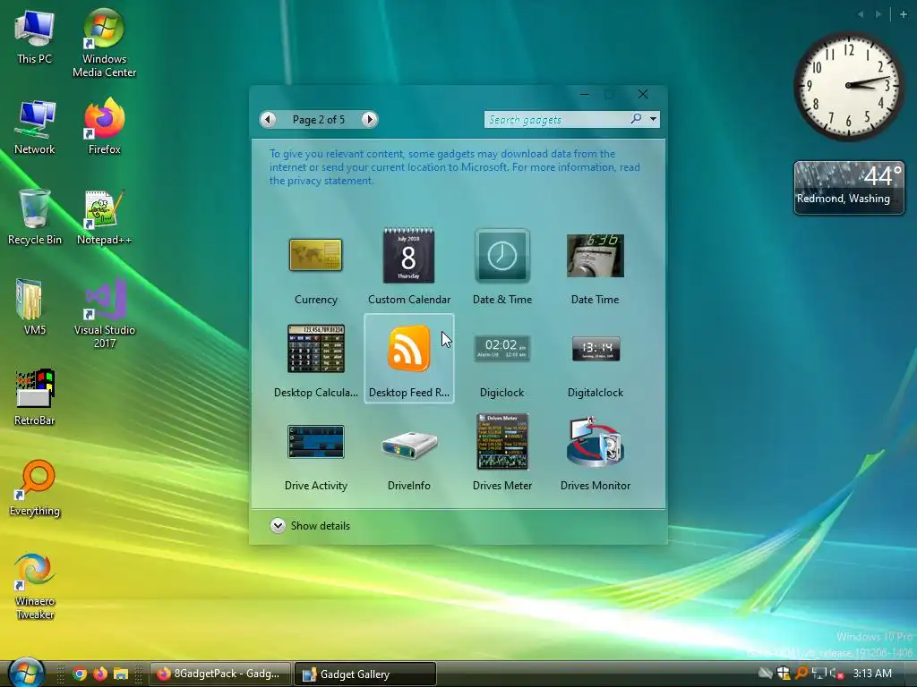Select the Drives Meter gadget
The image size is (917, 687).
click(x=502, y=454)
